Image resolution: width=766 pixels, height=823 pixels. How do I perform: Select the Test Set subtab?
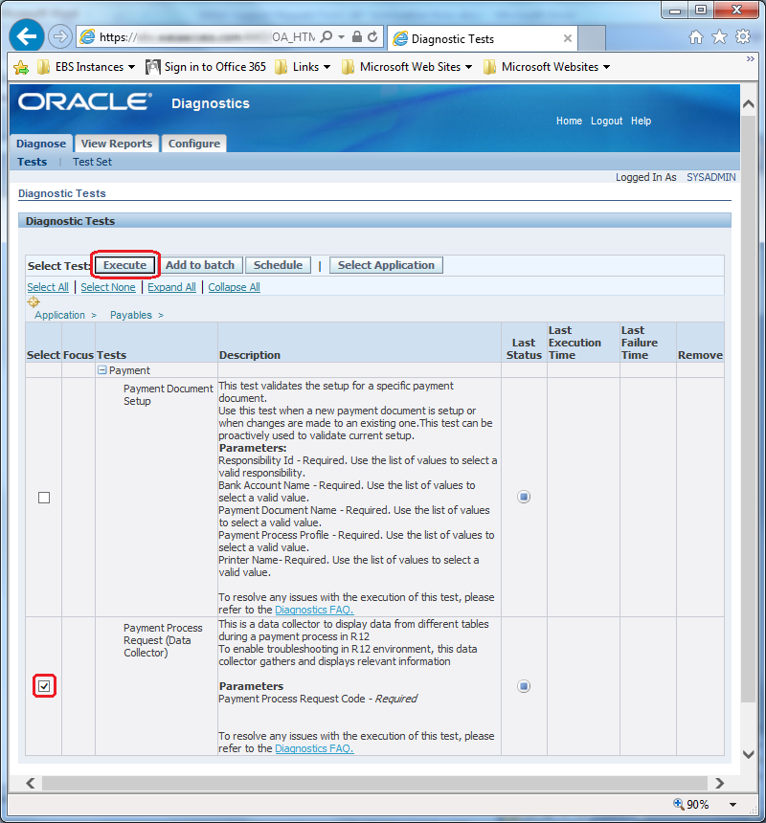pos(93,162)
